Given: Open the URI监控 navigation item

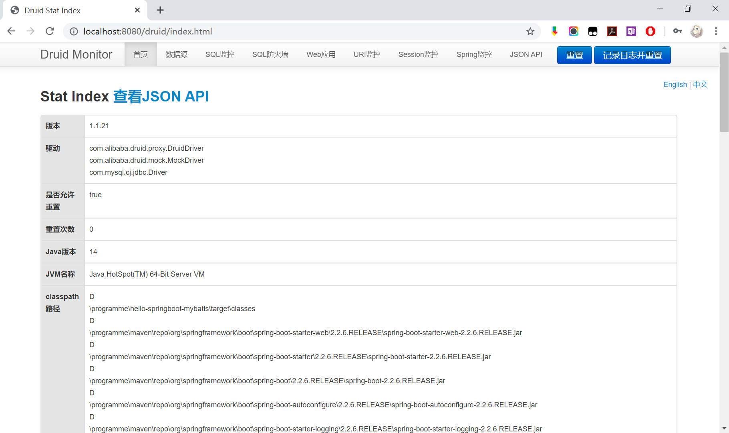Looking at the screenshot, I should point(367,55).
